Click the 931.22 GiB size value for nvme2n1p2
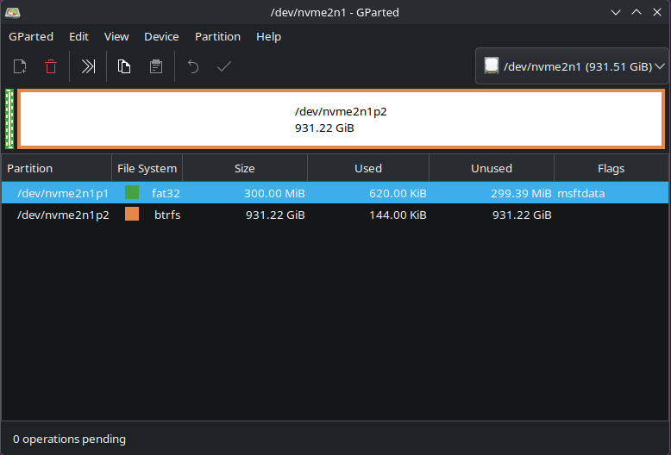Image resolution: width=671 pixels, height=455 pixels. (275, 215)
